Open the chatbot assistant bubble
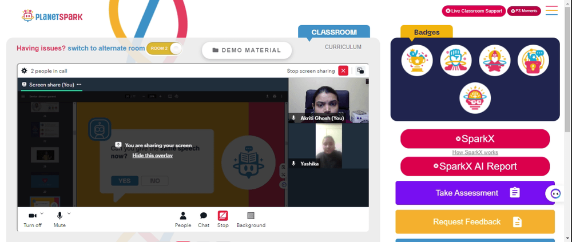The height and width of the screenshot is (242, 572). coord(555,193)
